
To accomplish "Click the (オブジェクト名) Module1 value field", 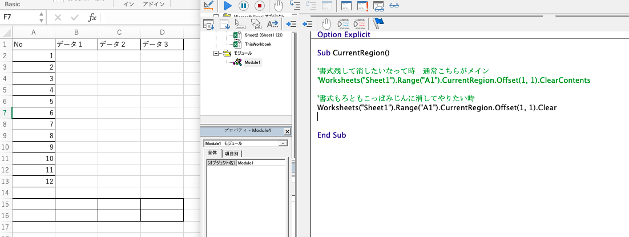I will [x=261, y=163].
